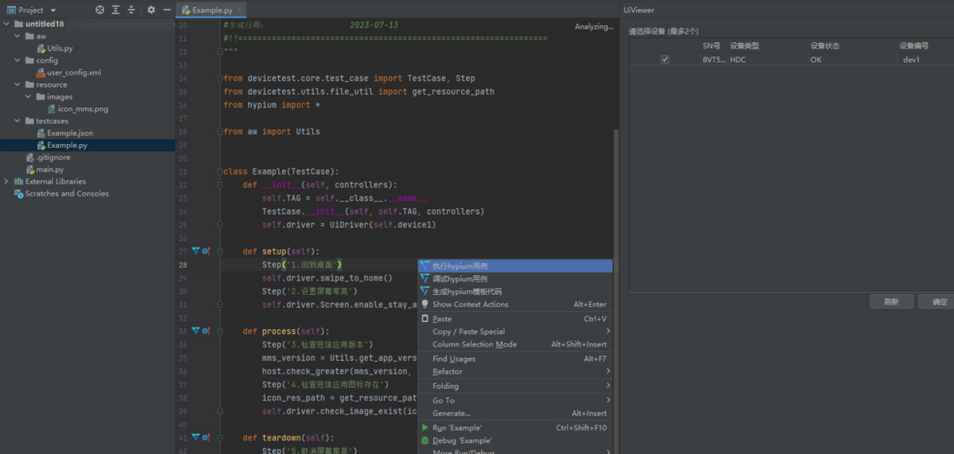Click the 确定 confirm button

939,302
